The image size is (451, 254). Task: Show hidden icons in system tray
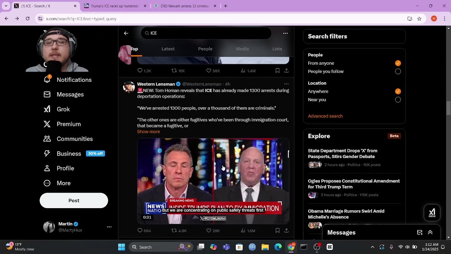372,247
